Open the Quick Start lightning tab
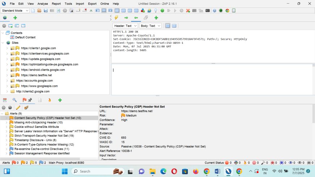This screenshot has height=177, width=315. [x=116, y=18]
